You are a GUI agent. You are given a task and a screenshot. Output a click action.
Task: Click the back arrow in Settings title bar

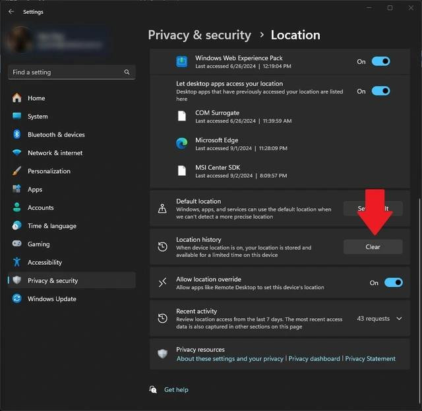[11, 11]
